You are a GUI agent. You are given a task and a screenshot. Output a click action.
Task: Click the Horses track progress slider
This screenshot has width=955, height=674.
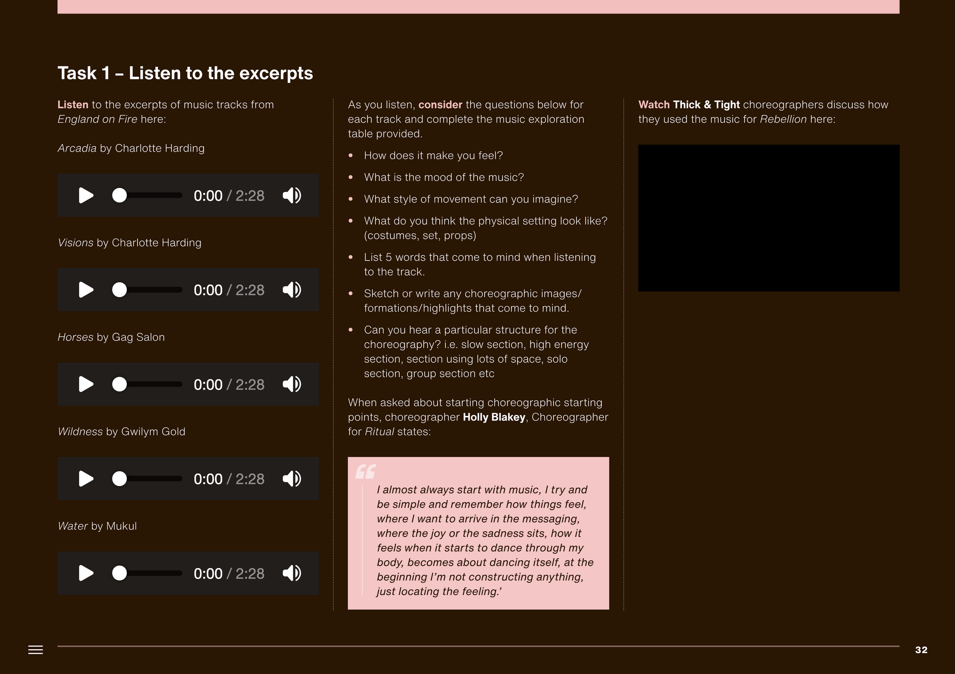click(147, 384)
